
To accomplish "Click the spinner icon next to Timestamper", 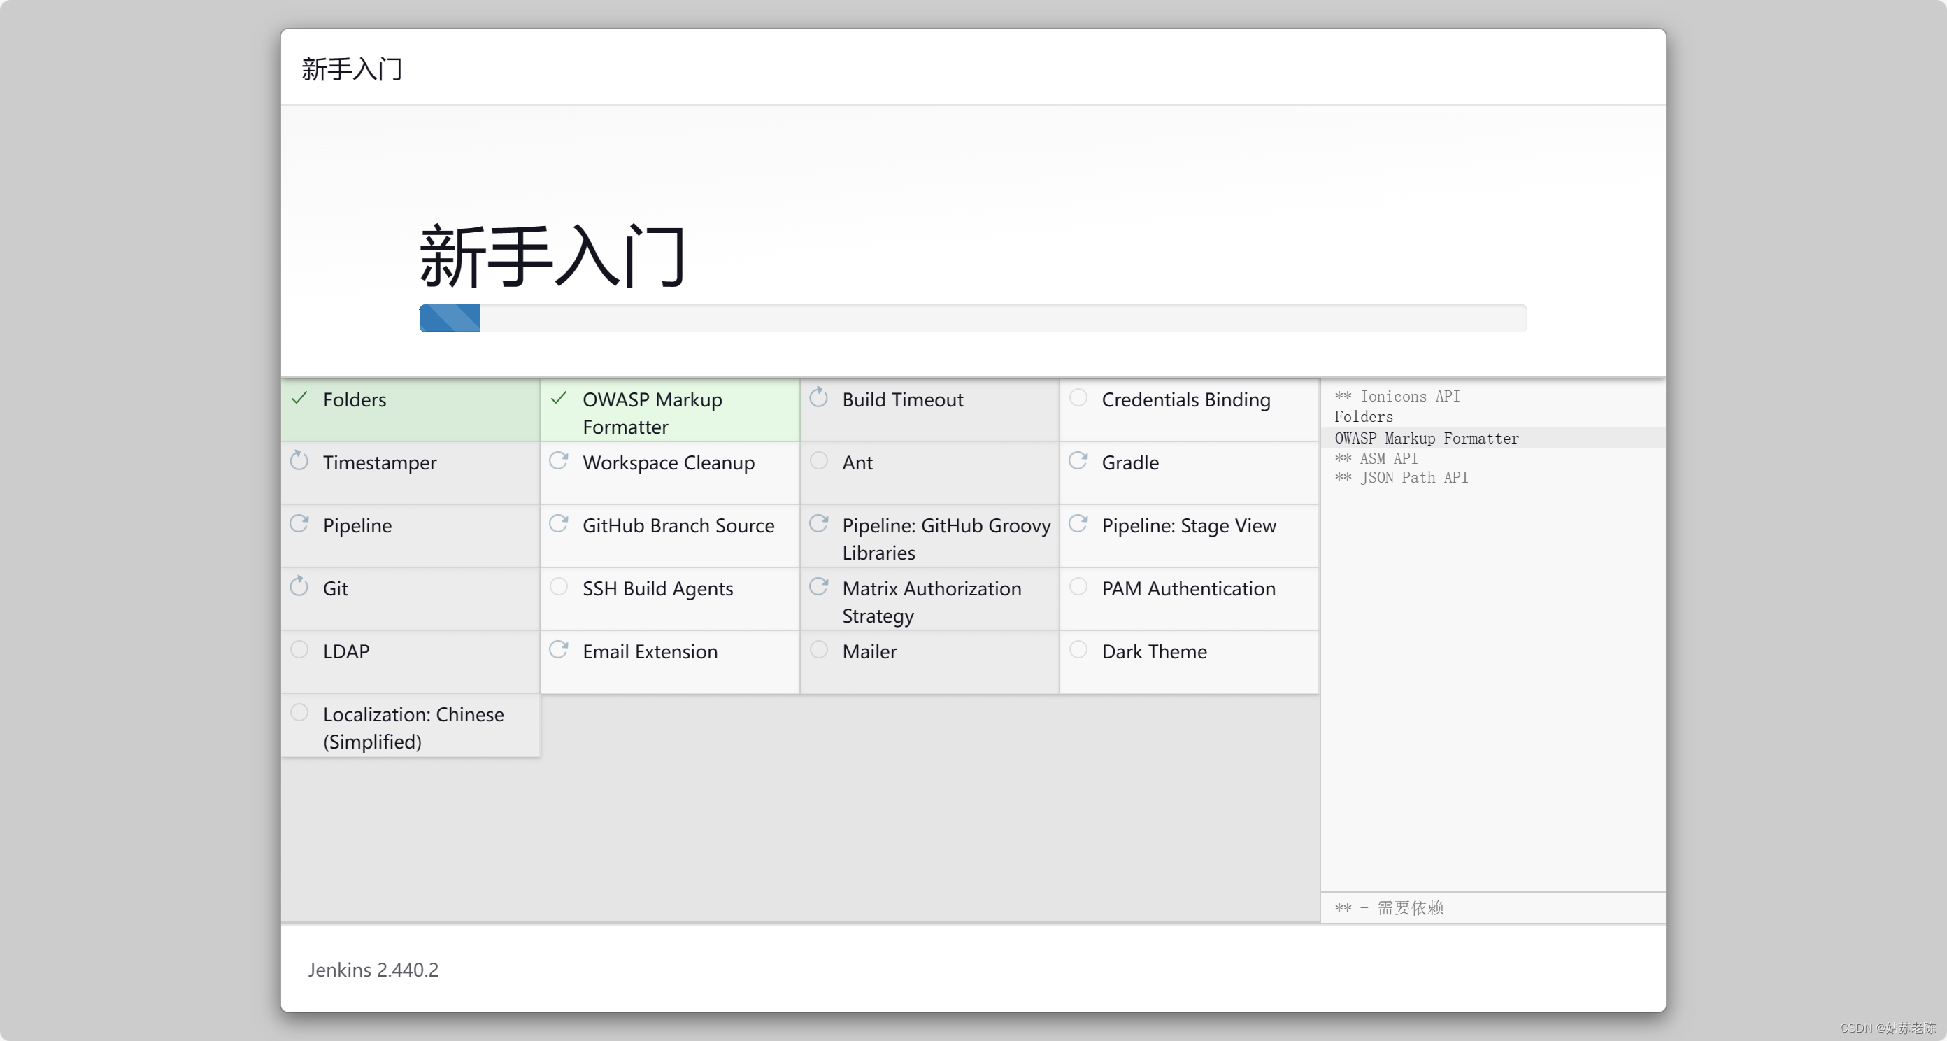I will click(x=299, y=460).
